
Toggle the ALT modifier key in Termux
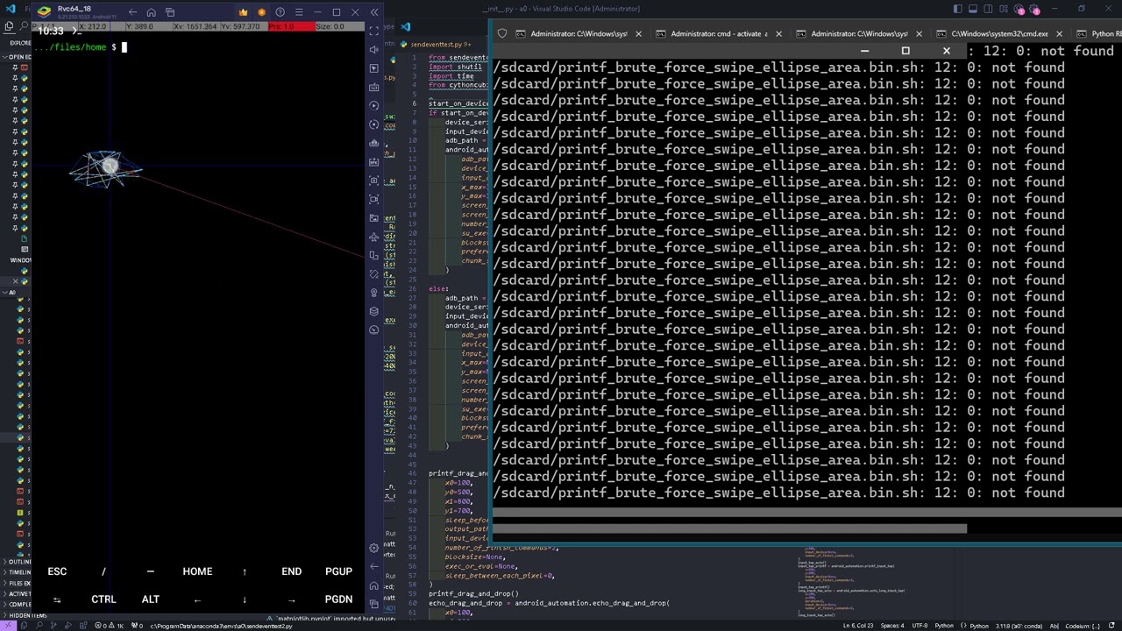coord(151,599)
